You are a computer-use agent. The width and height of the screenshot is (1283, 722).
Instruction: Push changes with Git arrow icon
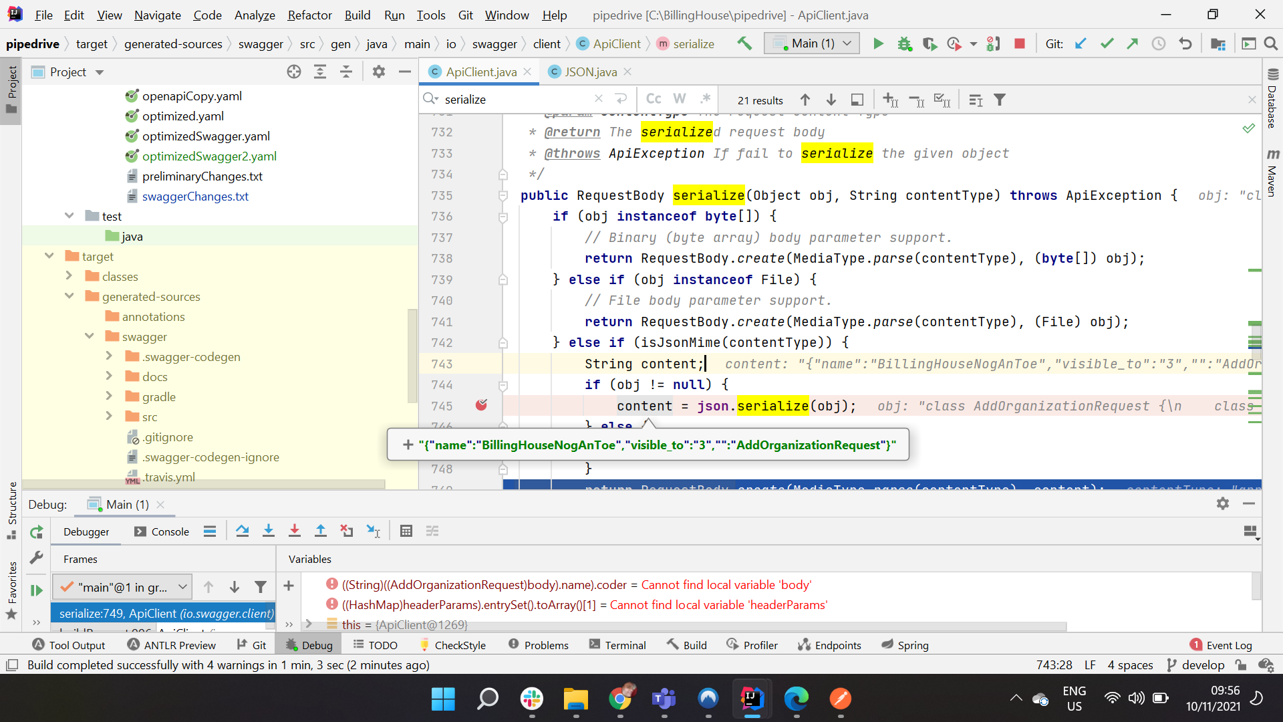[x=1133, y=44]
